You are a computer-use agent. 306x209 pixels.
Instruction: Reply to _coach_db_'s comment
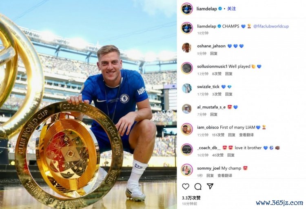point(231,155)
